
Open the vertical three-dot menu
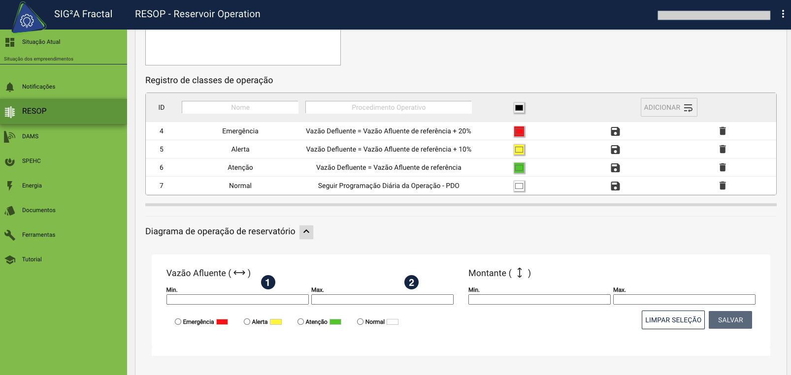pos(783,14)
